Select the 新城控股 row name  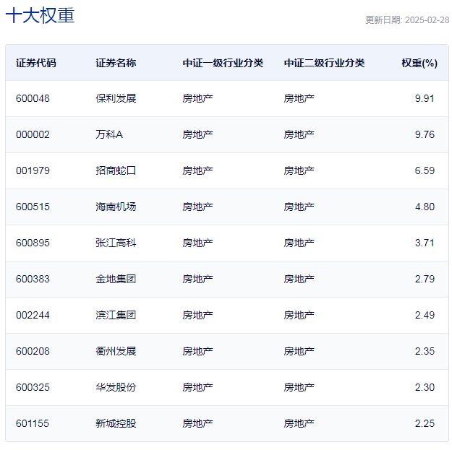(x=116, y=423)
